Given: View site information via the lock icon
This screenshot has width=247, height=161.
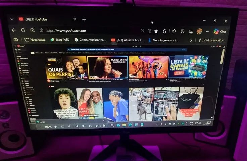Looking at the screenshot, I should pyautogui.click(x=41, y=30).
